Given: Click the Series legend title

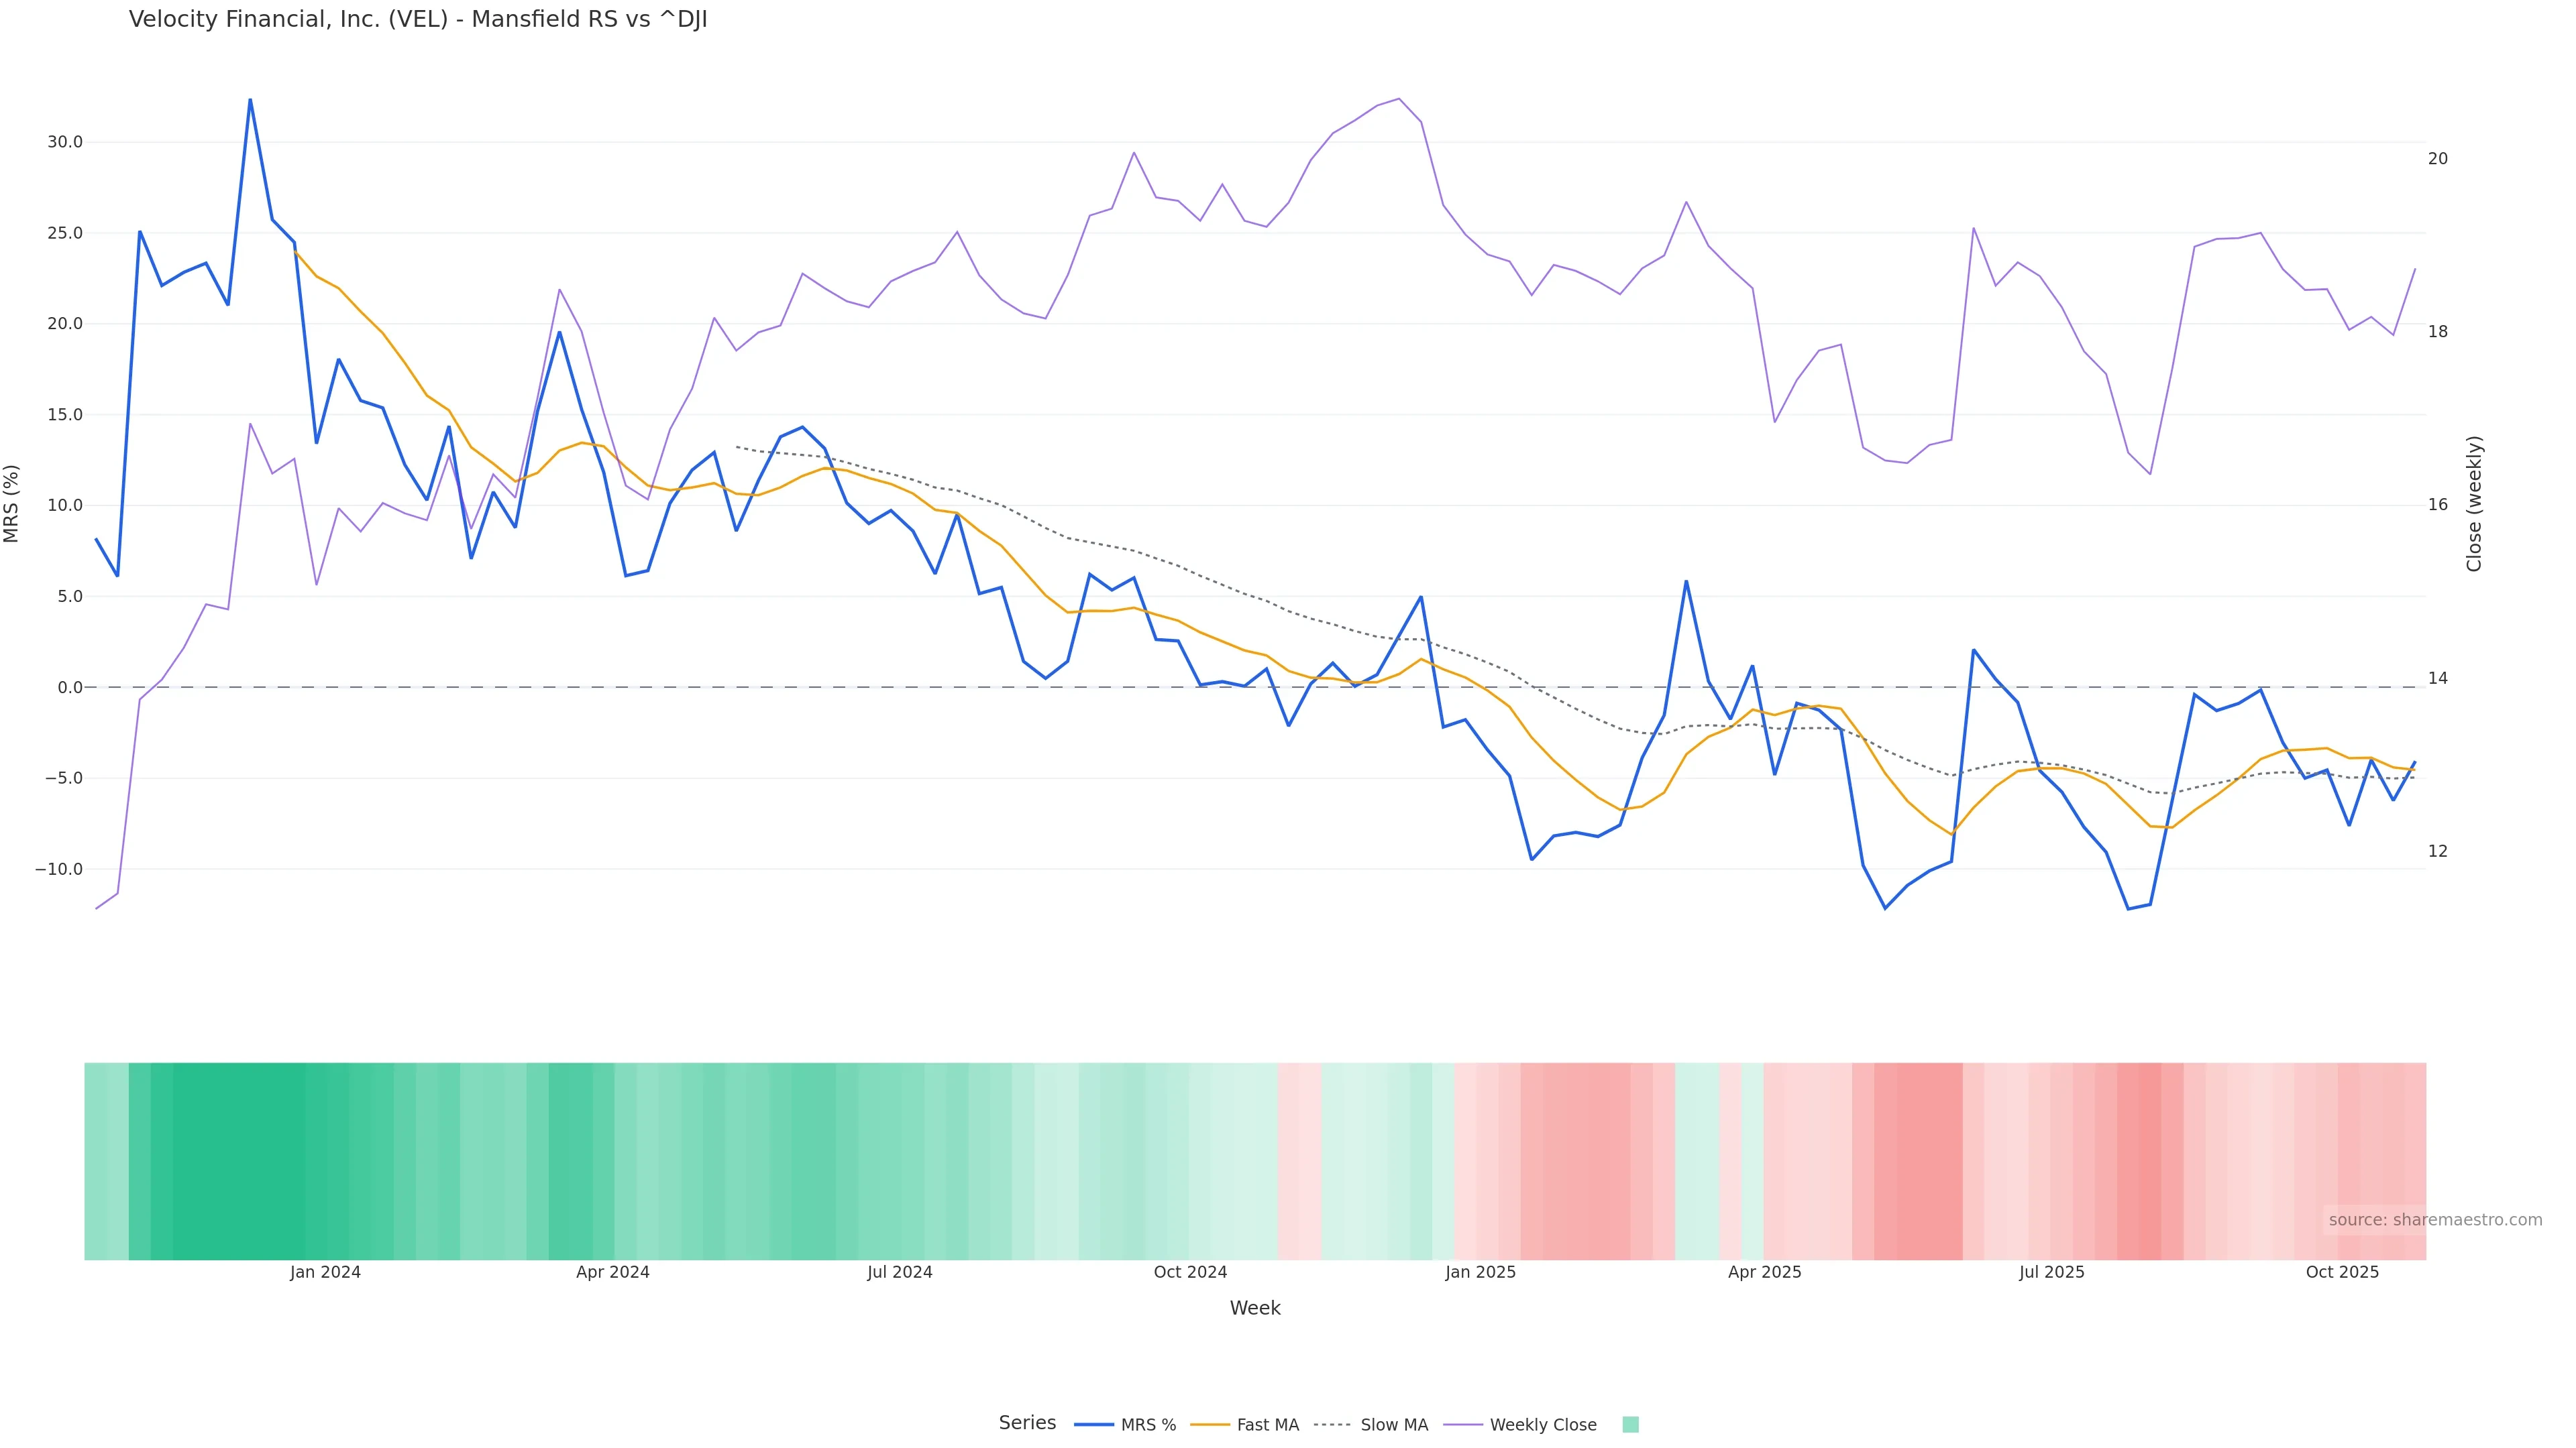Looking at the screenshot, I should 1026,1423.
